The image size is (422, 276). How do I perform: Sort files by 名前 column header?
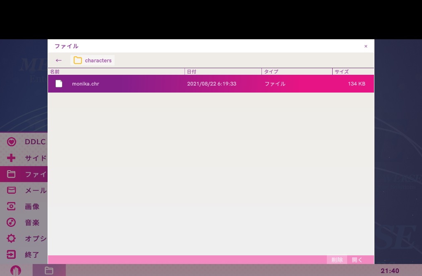coord(116,71)
